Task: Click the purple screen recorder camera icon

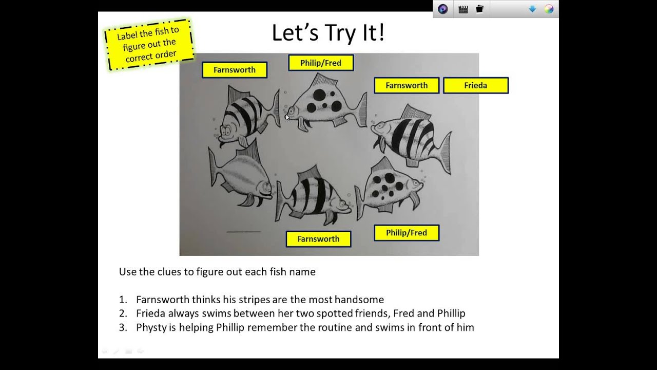Action: (x=443, y=9)
